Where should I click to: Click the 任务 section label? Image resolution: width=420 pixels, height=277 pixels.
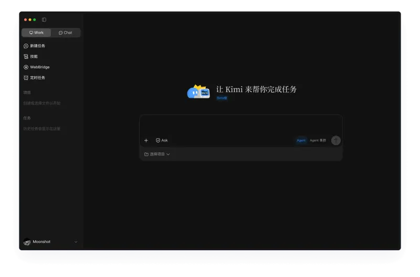tap(27, 118)
